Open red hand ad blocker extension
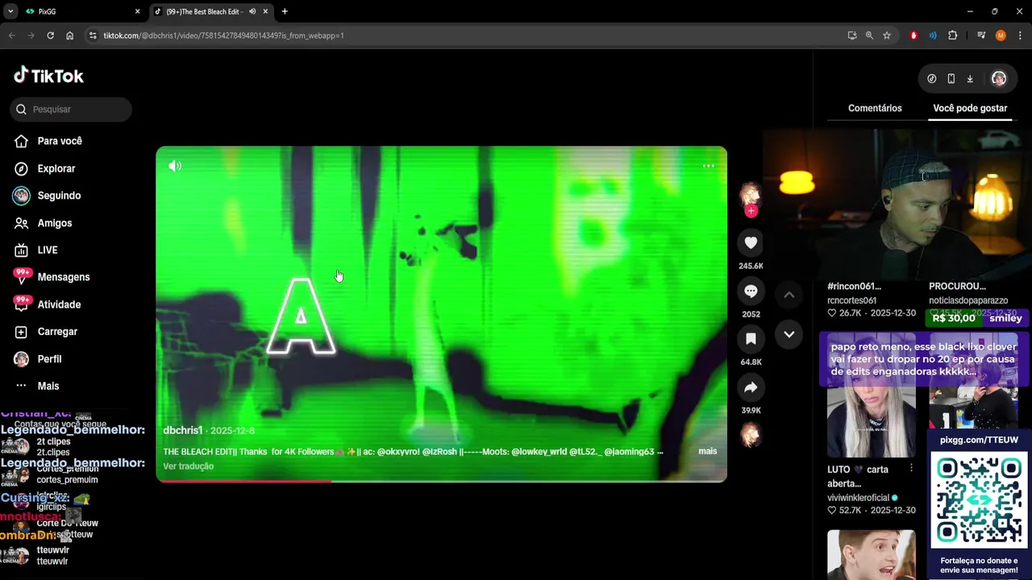 tap(913, 35)
